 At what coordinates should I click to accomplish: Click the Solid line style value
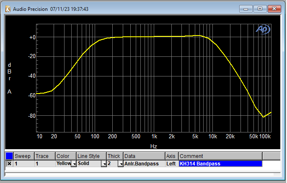pyautogui.click(x=83, y=163)
